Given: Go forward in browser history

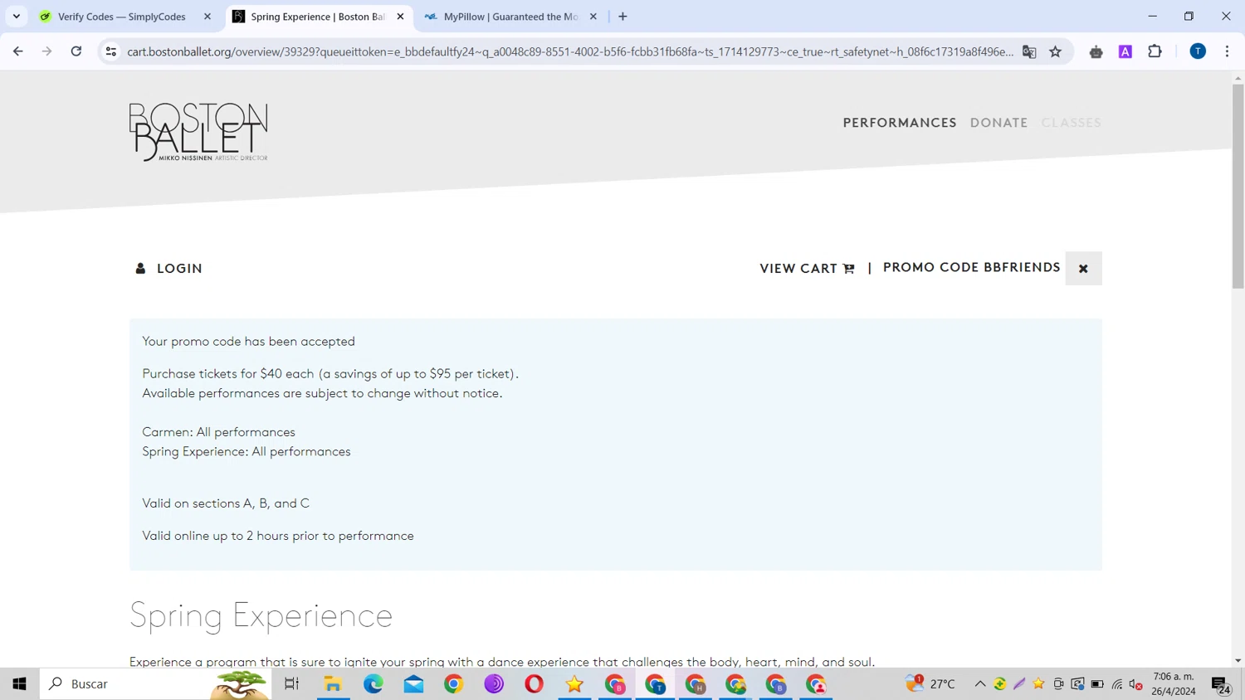Looking at the screenshot, I should [x=47, y=51].
